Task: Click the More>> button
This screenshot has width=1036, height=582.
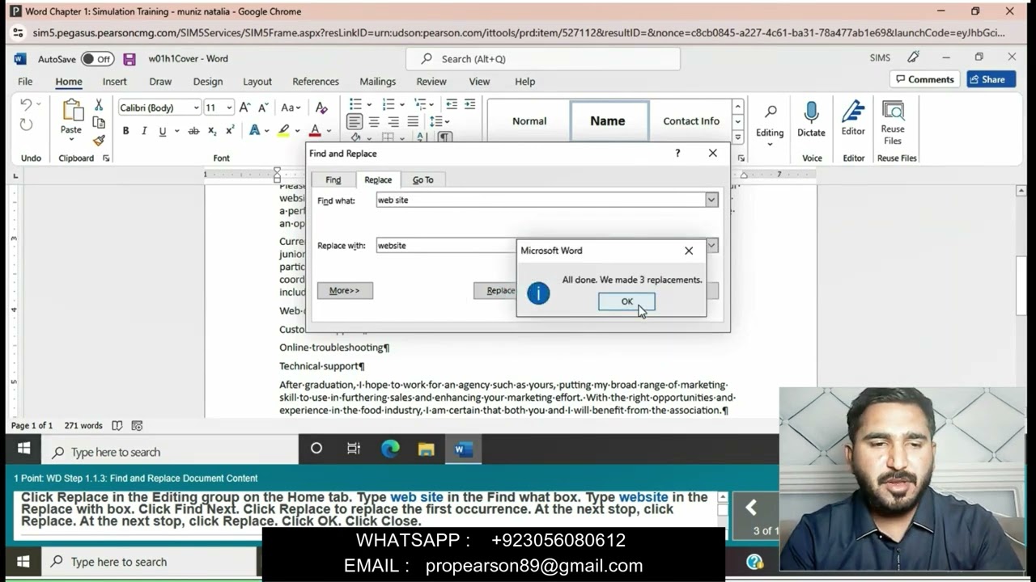Action: 345,290
